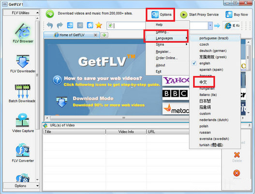Image resolution: width=255 pixels, height=194 pixels.
Task: Open the address bar dropdown arrow
Action: 210,26
